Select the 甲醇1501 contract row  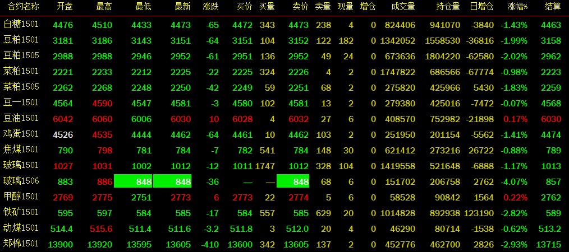[284, 197]
